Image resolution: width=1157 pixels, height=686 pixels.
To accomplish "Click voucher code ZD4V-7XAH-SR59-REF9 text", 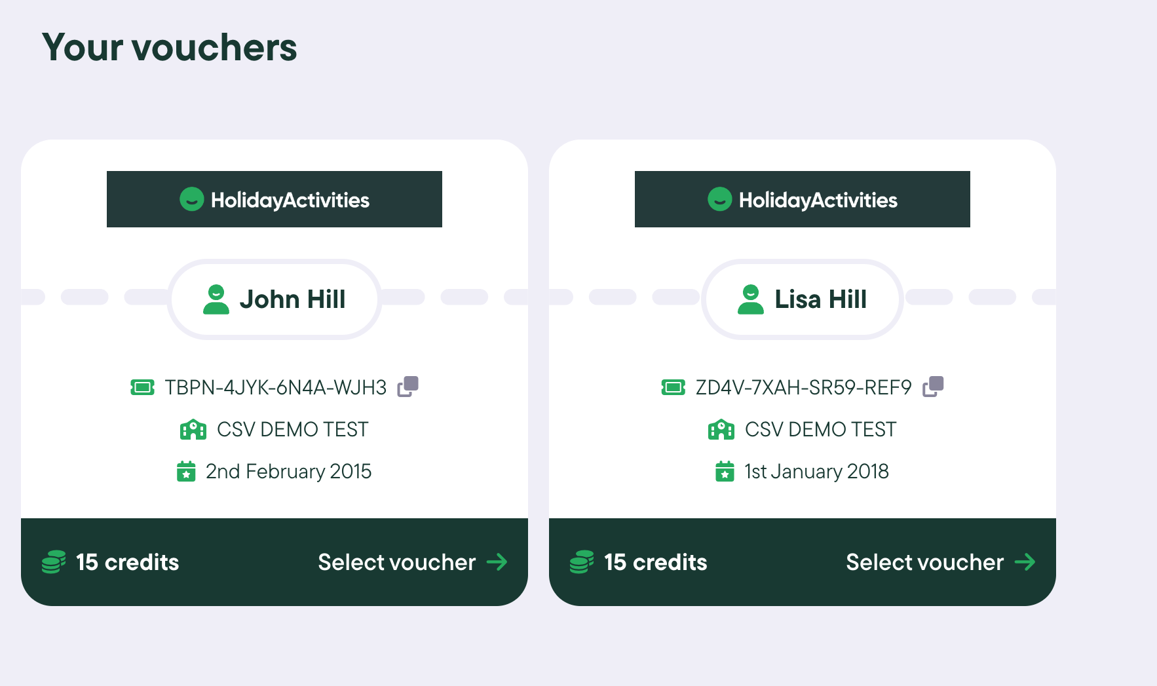I will [803, 387].
